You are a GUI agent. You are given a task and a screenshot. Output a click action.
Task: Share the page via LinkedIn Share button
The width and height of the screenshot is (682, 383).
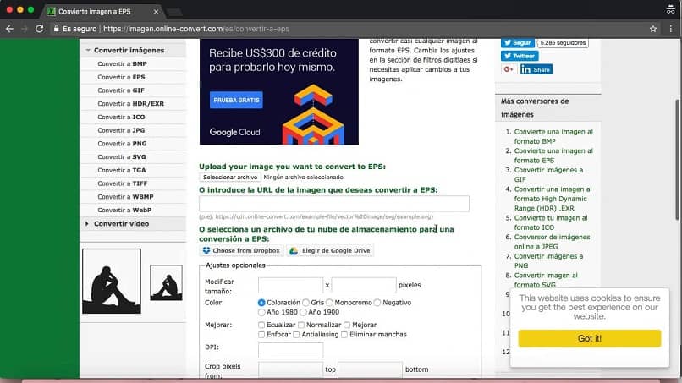(536, 69)
